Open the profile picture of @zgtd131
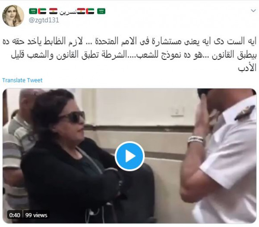The image size is (259, 227). click(x=13, y=16)
